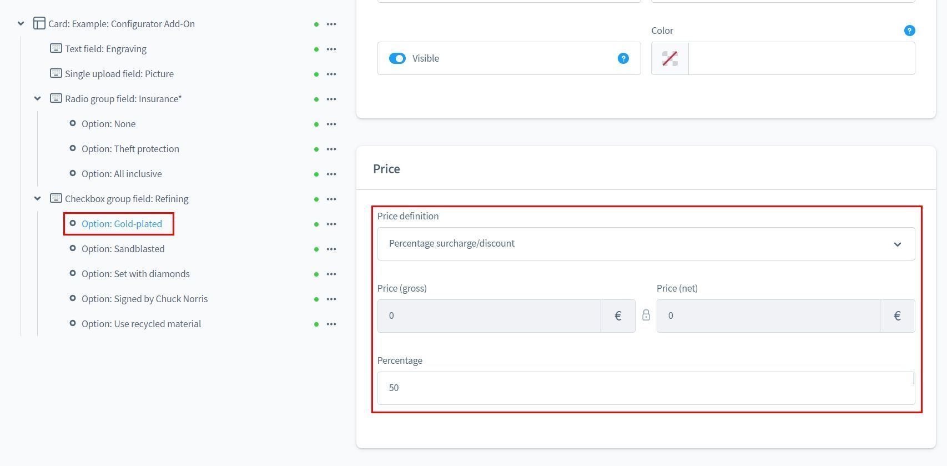The height and width of the screenshot is (466, 947).
Task: Collapse the Checkbox group field: Refining
Action: pos(37,199)
